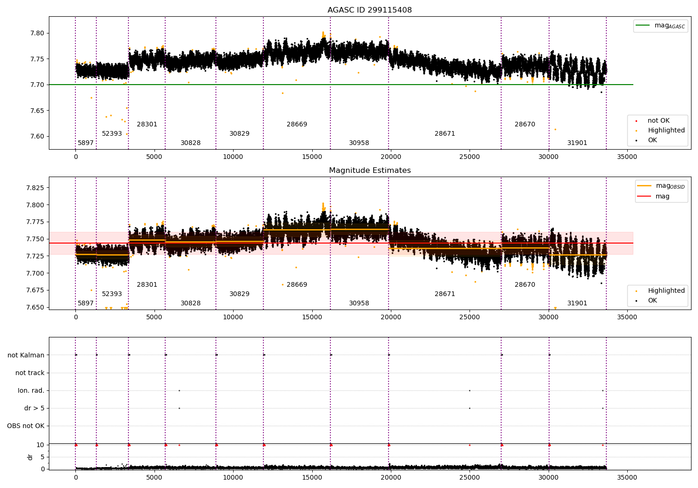Viewport: 698px width, 488px height.
Task: Click the 'Magnitude Estimates' plot title
Action: [x=369, y=171]
